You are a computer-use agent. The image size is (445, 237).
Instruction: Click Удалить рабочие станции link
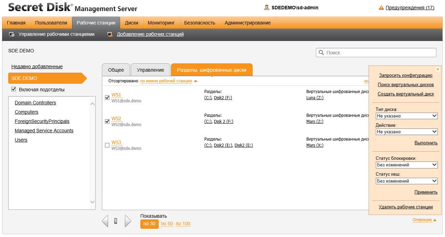tap(406, 207)
